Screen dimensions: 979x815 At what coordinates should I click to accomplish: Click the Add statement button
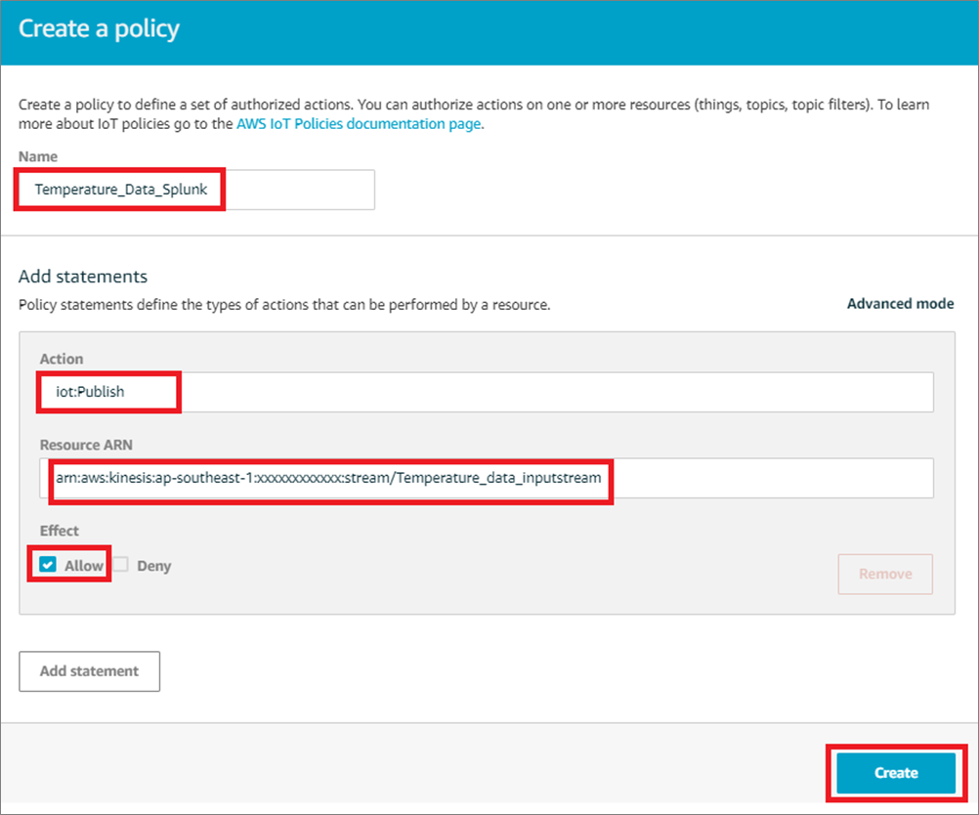click(x=89, y=671)
